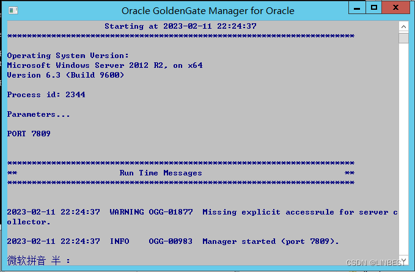The image size is (415, 272).
Task: Click the vertical scrollbar thumb
Action: coord(403,37)
